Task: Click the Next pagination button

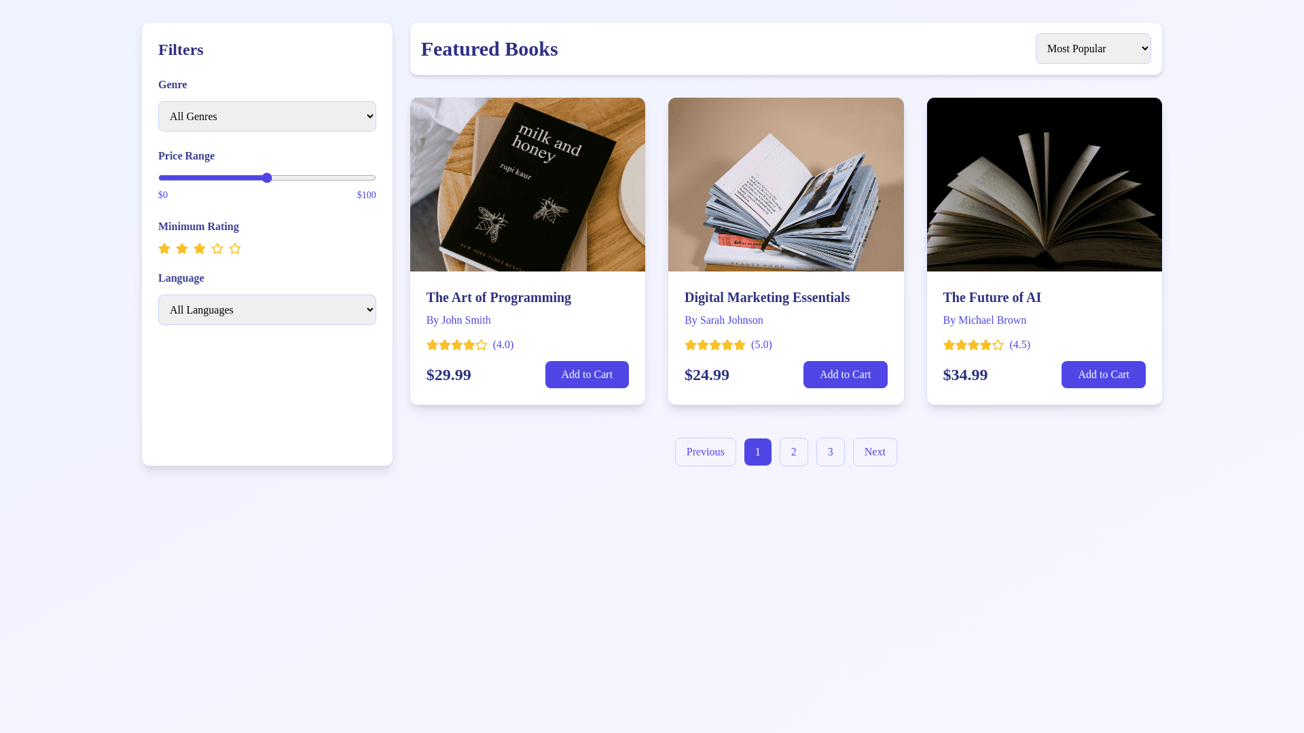Action: (875, 451)
